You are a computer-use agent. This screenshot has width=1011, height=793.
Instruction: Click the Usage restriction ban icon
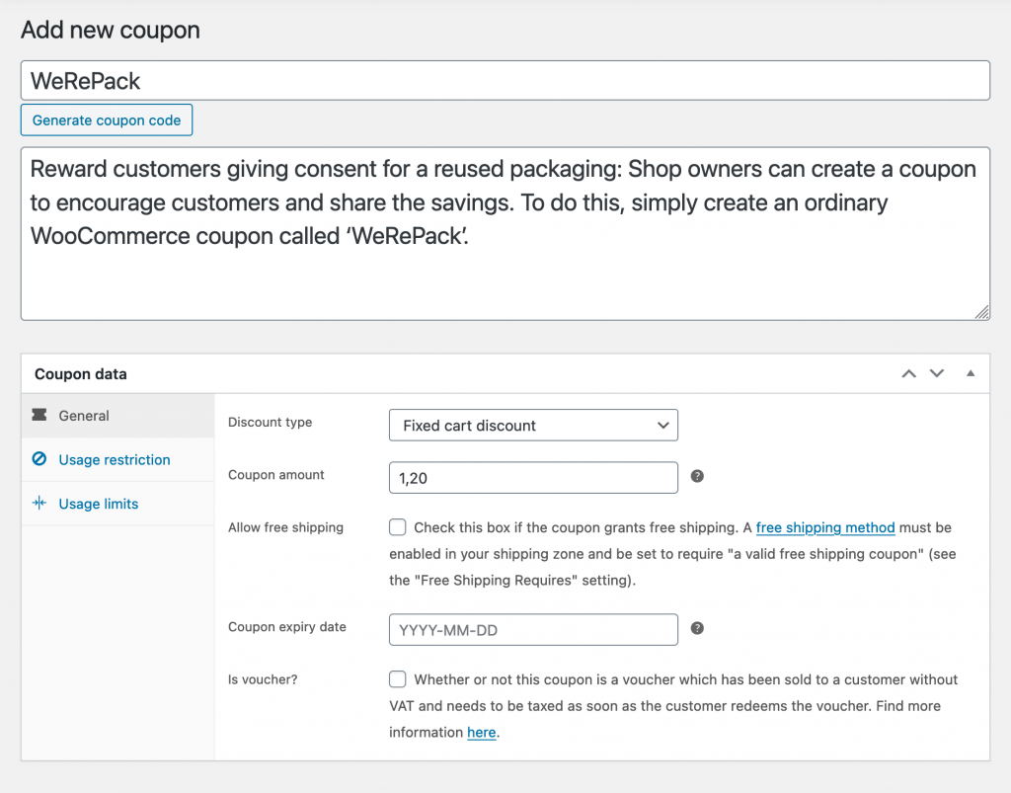39,459
